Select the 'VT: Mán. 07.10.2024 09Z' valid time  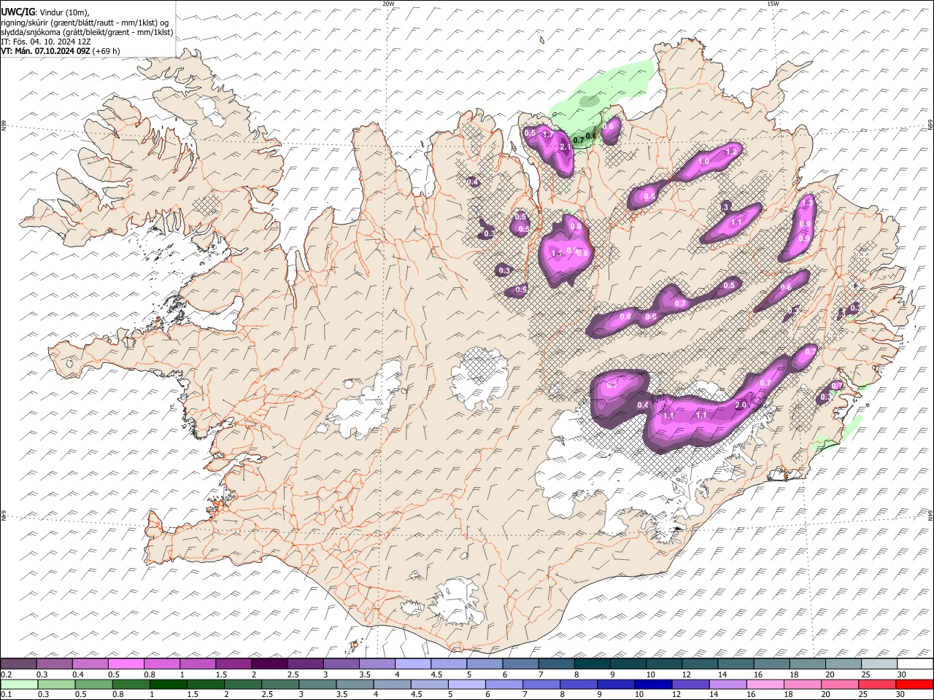(x=45, y=51)
